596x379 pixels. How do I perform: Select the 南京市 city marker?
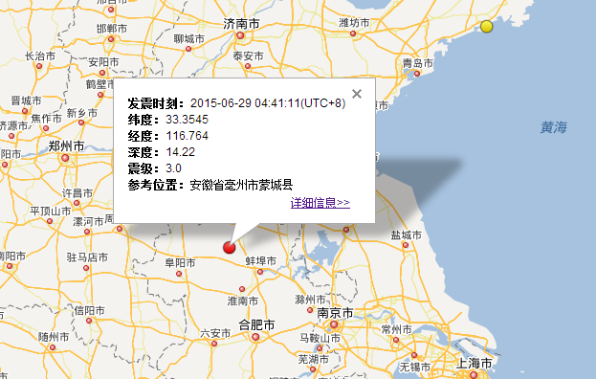click(334, 324)
